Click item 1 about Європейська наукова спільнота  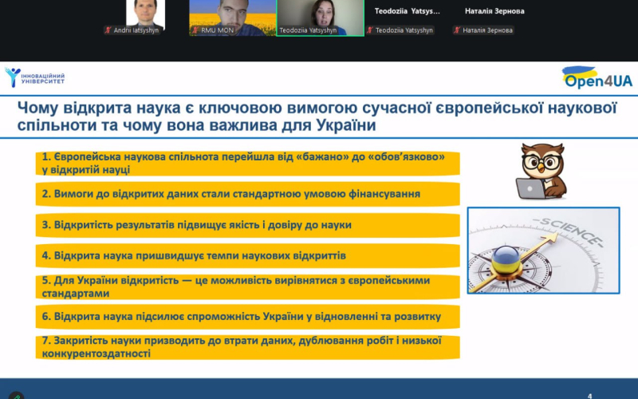tap(249, 164)
